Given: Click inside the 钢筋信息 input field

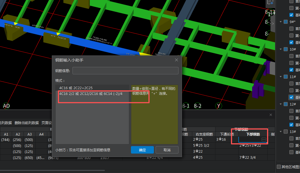Looking at the screenshot, I should tap(125, 70).
